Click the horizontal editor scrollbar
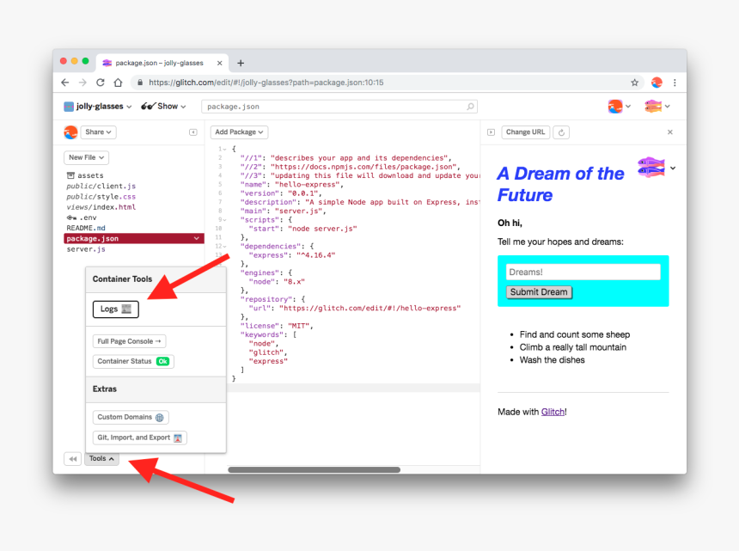The height and width of the screenshot is (551, 739). (x=314, y=469)
